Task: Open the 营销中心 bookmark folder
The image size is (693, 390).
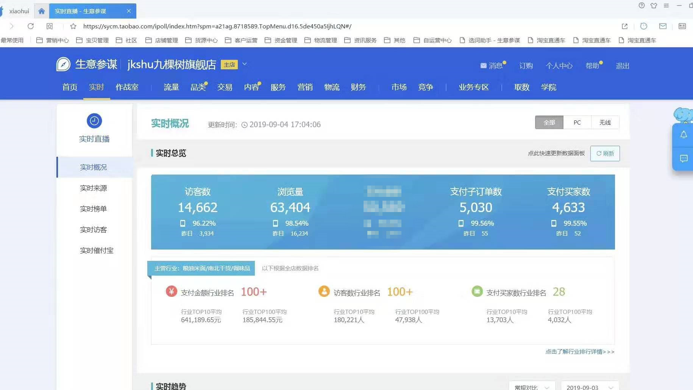Action: (53, 40)
